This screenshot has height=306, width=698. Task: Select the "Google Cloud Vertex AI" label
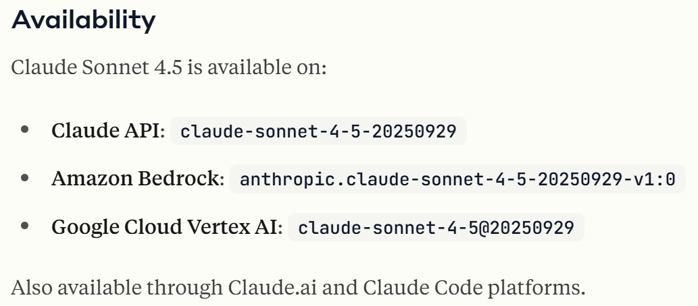(x=167, y=228)
